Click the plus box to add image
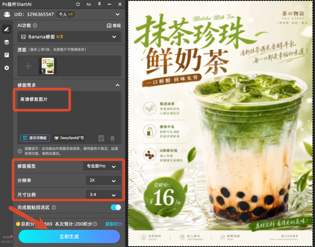 (x=28, y=66)
